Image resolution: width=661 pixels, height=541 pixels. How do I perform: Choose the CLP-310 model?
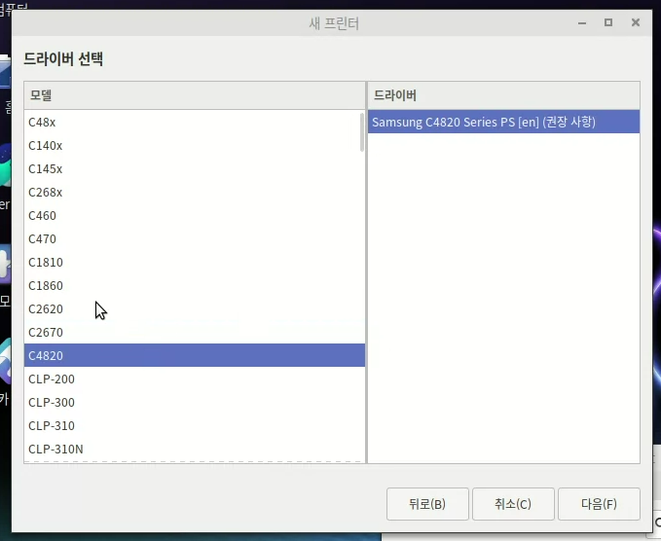(195, 425)
